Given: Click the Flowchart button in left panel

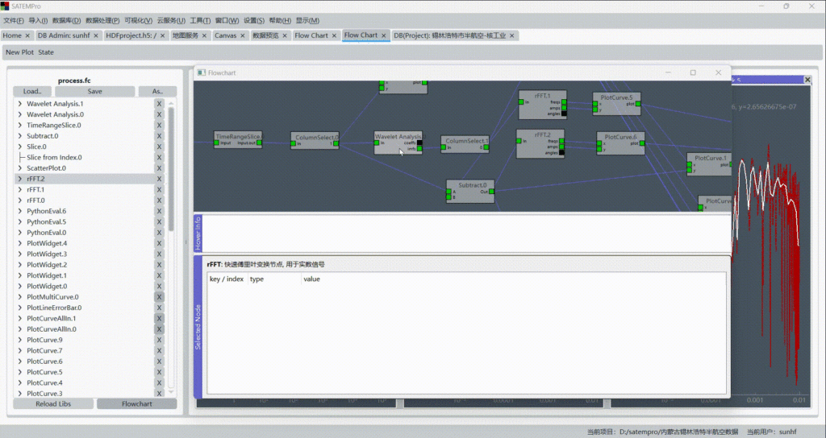Looking at the screenshot, I should click(x=136, y=403).
